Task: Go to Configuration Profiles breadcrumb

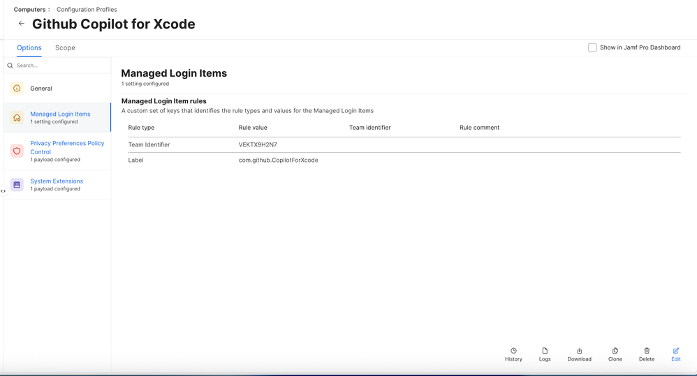Action: [x=87, y=9]
